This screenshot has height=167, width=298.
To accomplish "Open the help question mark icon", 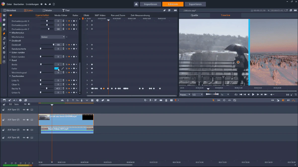I will tap(42, 4).
